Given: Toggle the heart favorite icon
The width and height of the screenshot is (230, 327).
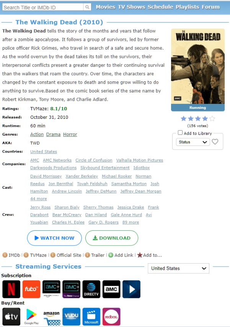Looking at the screenshot, I should coord(215,142).
